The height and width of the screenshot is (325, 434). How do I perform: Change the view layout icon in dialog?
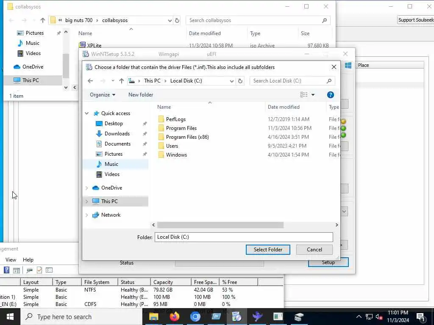[x=304, y=95]
